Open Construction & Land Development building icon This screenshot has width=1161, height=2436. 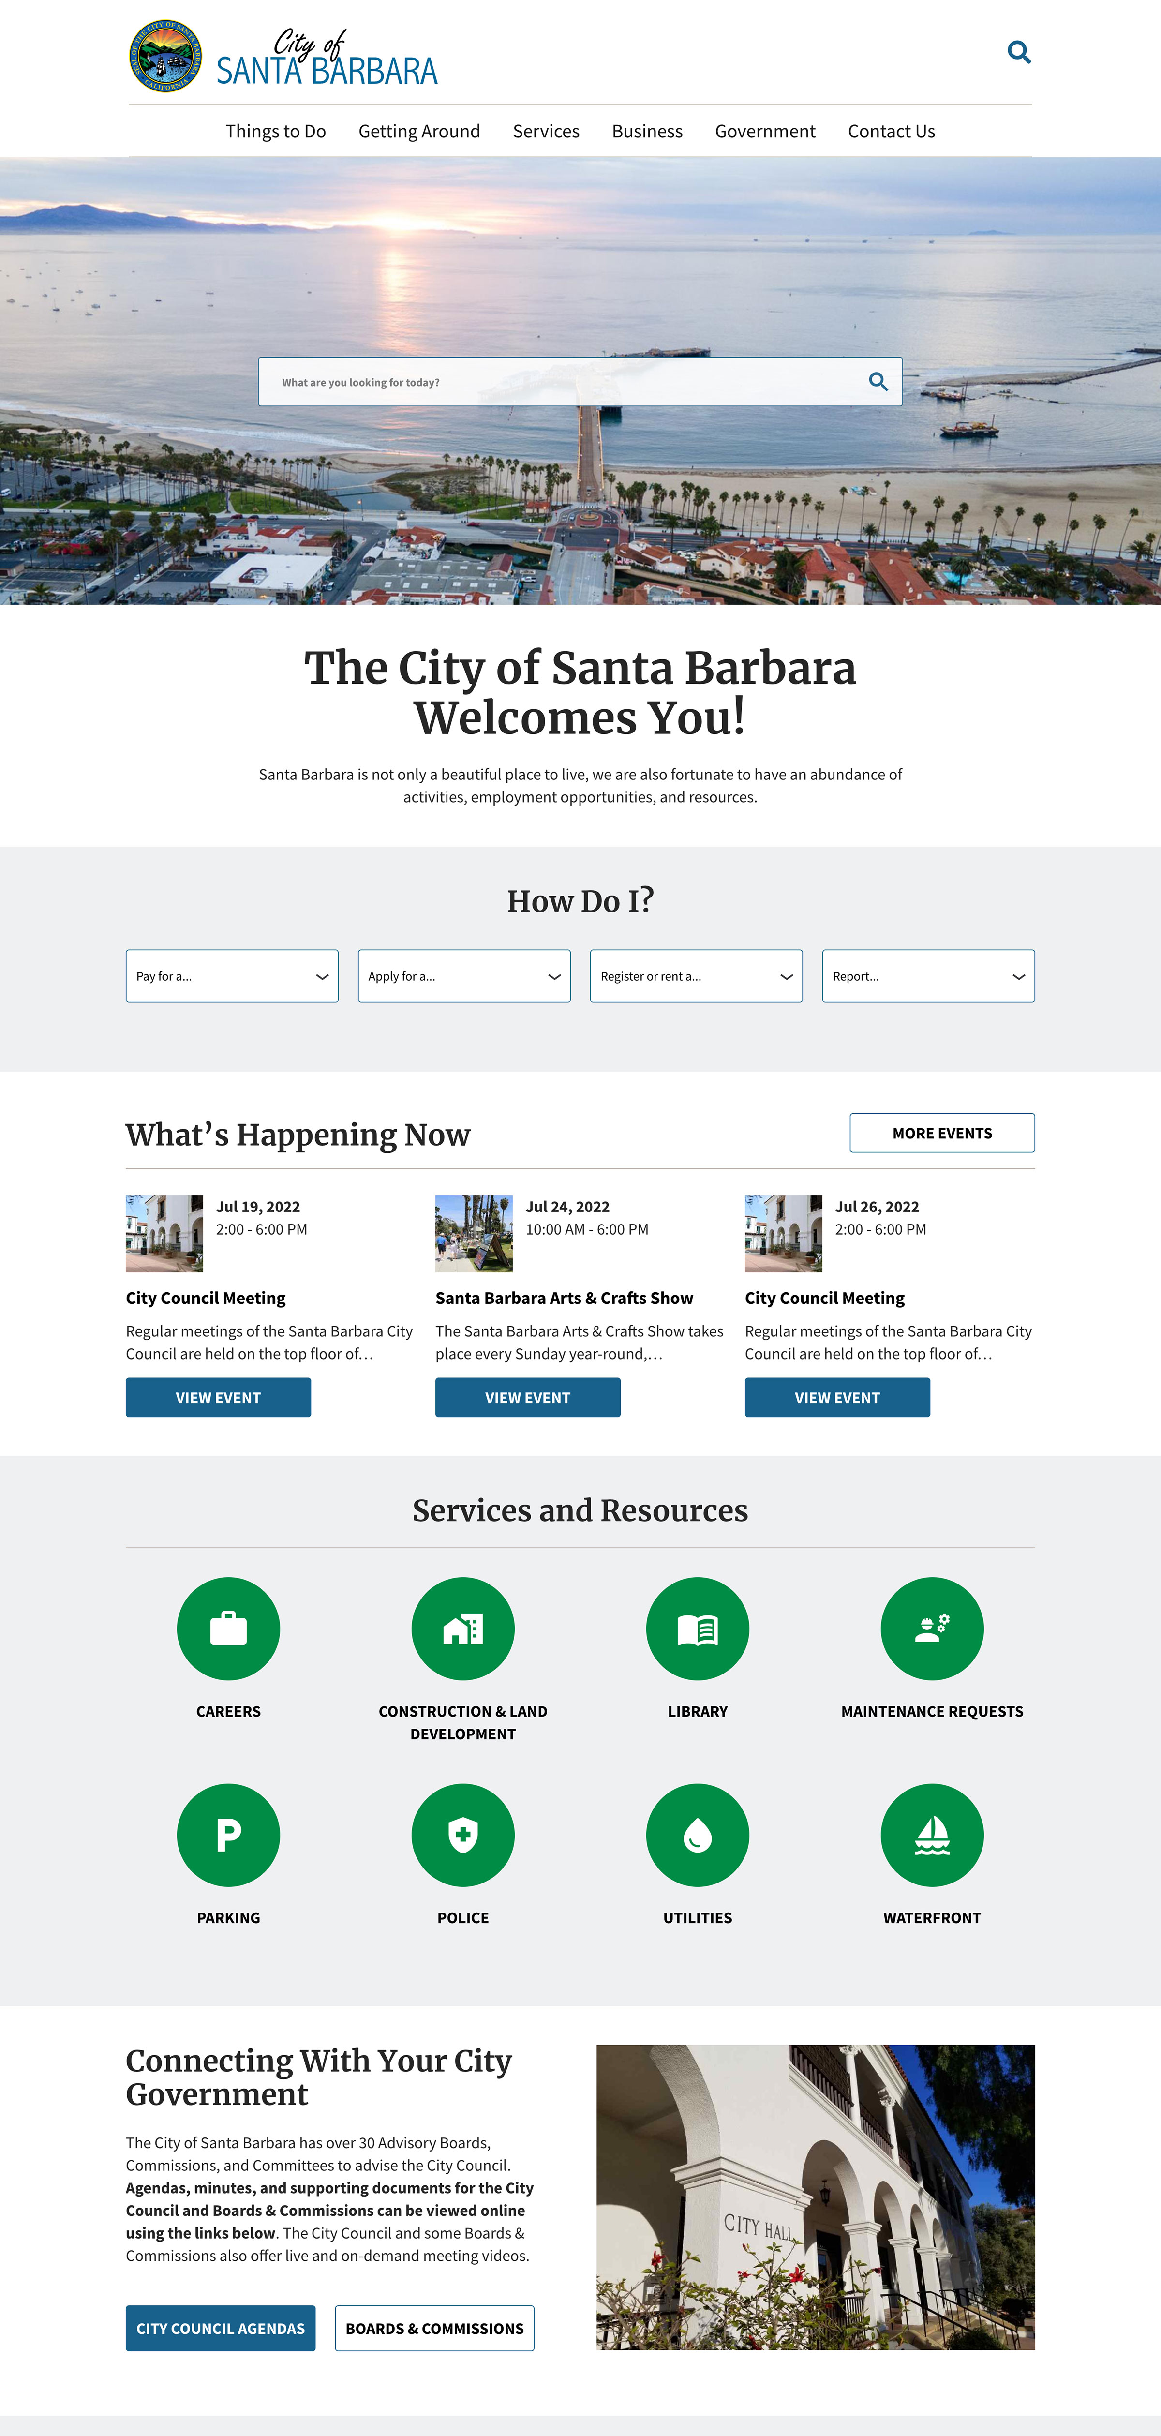click(463, 1629)
